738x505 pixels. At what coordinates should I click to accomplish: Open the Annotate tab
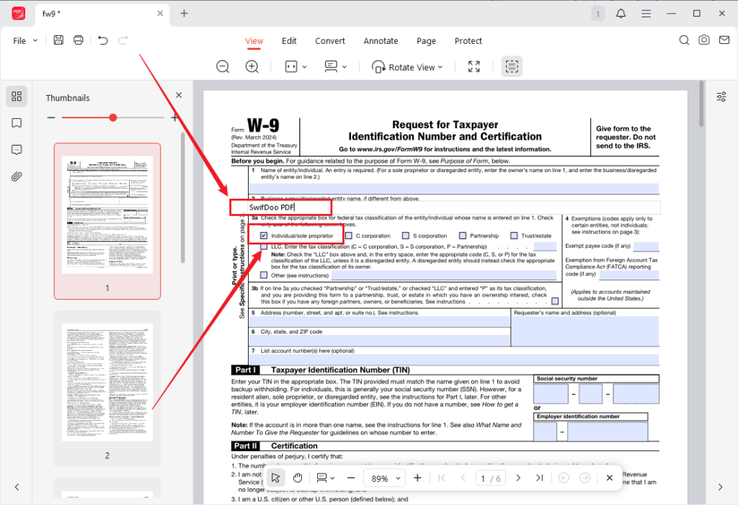(381, 41)
